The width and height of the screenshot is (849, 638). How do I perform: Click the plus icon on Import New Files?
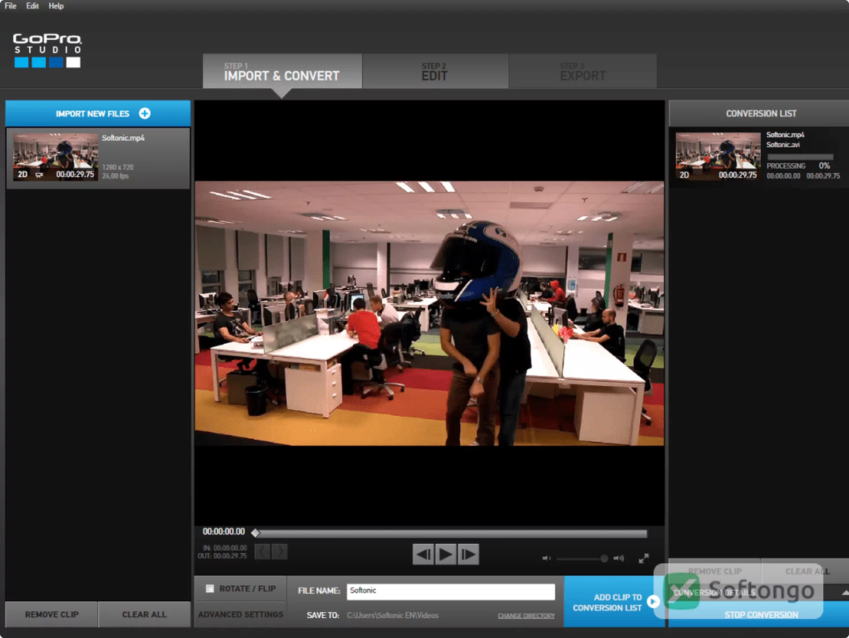[x=145, y=114]
